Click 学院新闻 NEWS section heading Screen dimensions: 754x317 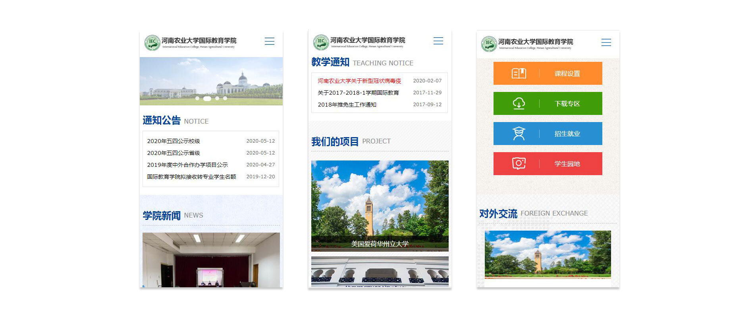tap(173, 216)
